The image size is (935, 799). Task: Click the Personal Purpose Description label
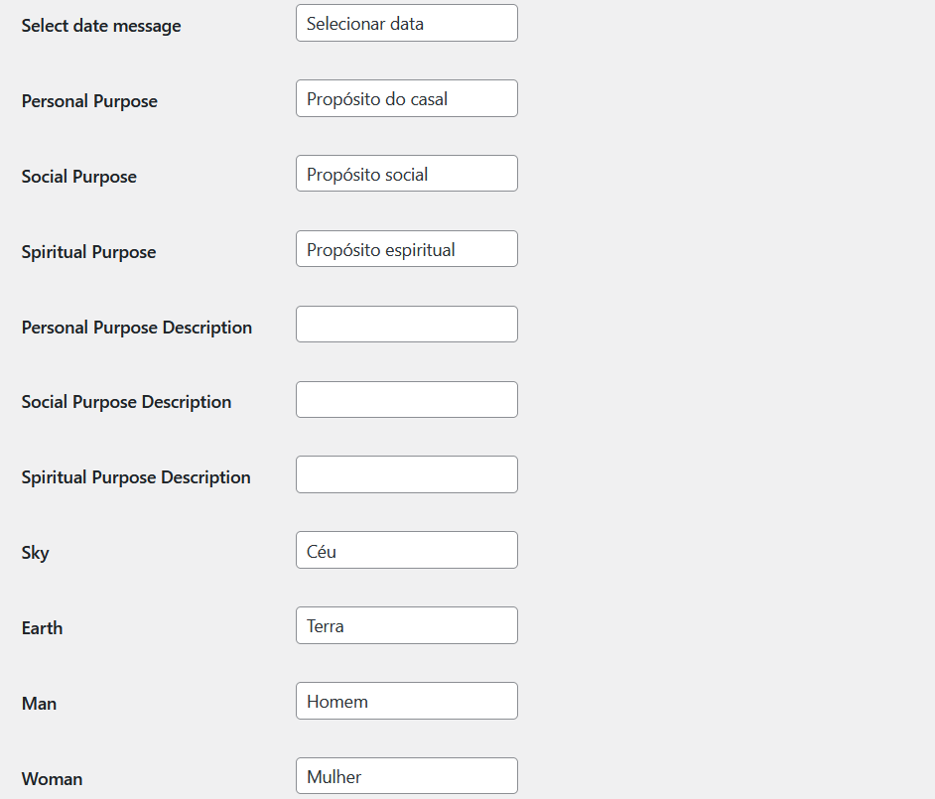[x=136, y=327]
